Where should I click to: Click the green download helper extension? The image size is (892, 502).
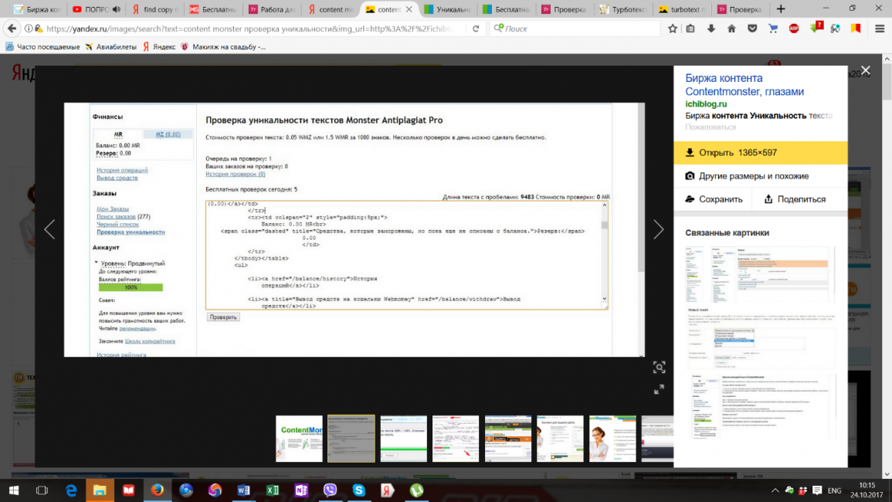pyautogui.click(x=816, y=27)
